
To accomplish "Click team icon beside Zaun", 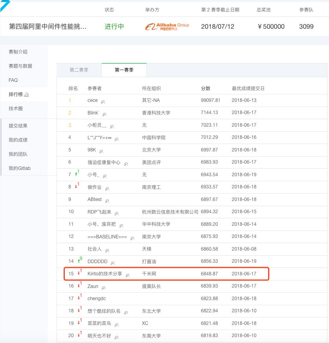I will 104,288.
